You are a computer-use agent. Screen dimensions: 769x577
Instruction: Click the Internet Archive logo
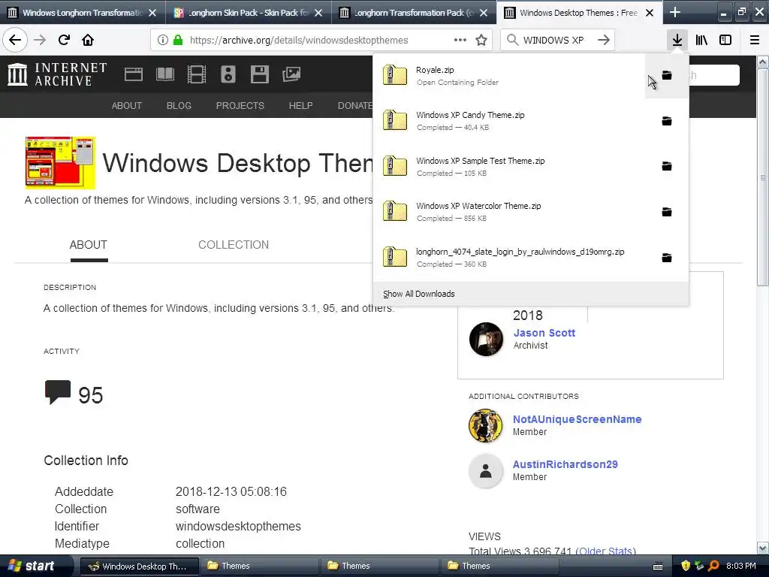[57, 74]
